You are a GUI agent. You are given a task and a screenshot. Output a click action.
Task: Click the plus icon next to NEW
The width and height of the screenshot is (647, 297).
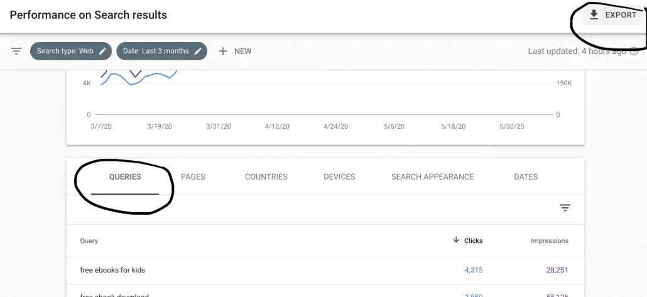[223, 51]
